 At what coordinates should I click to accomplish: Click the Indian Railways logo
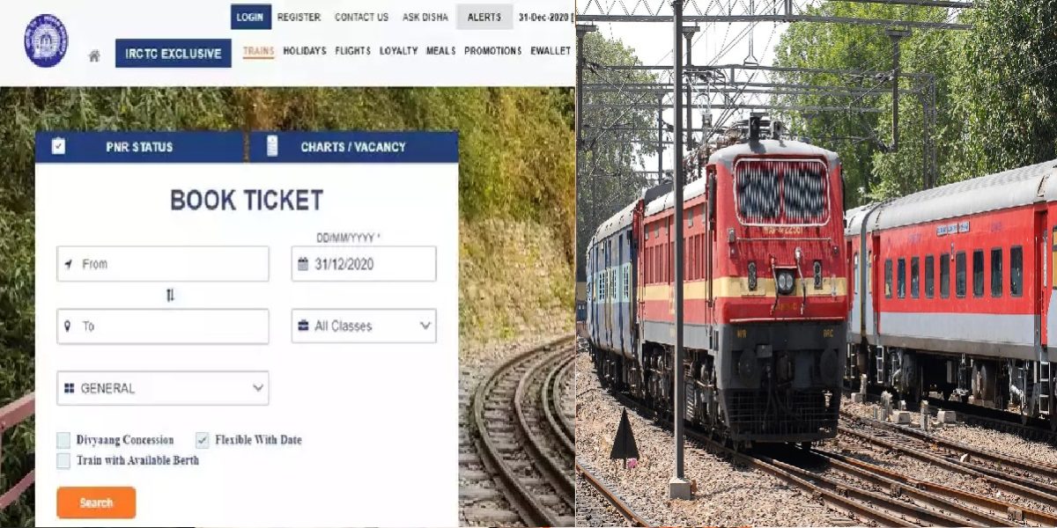coord(46,40)
